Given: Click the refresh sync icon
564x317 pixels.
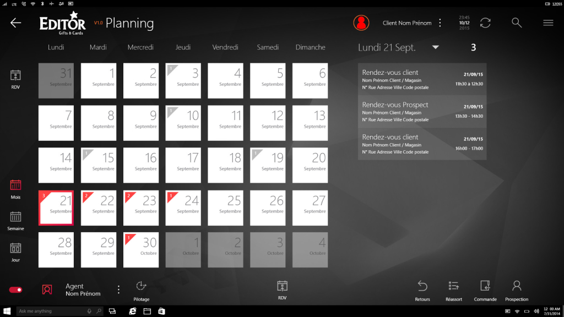Looking at the screenshot, I should coord(485,23).
